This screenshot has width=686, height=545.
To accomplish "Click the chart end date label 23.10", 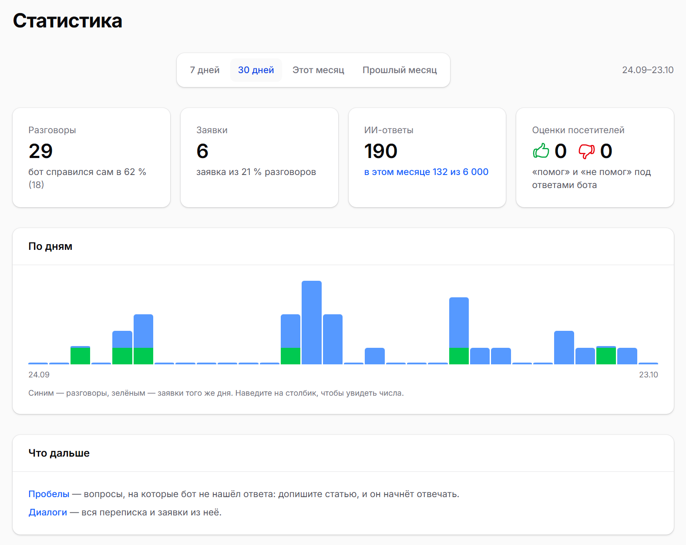I will pyautogui.click(x=649, y=375).
